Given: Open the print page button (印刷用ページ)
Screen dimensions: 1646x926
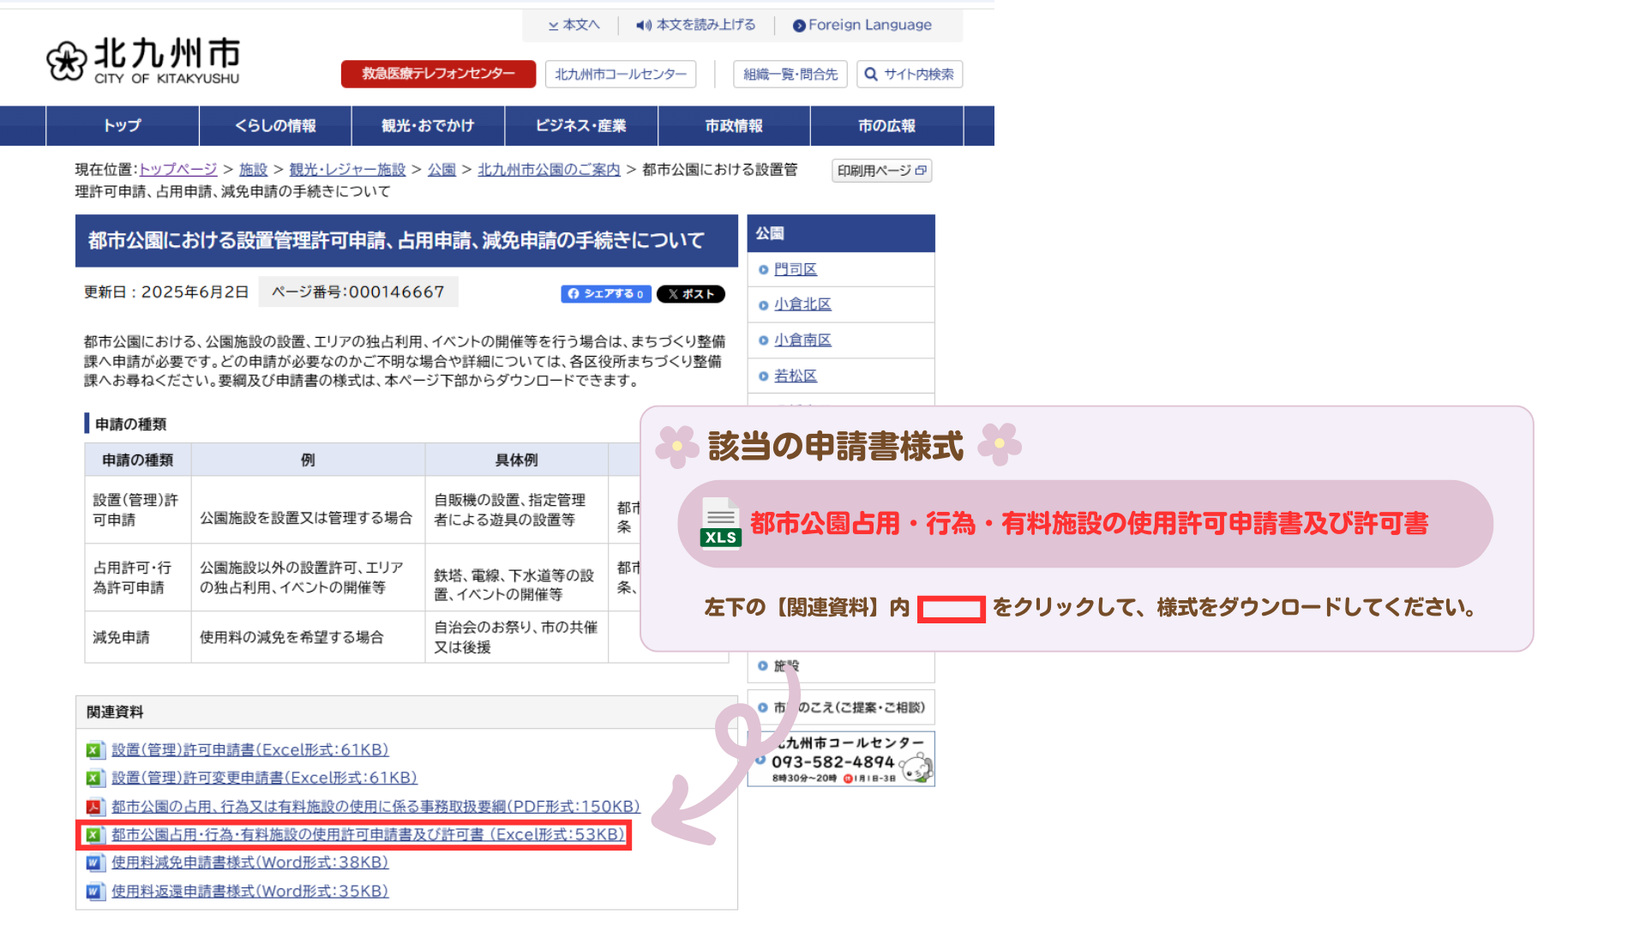Looking at the screenshot, I should [x=881, y=171].
